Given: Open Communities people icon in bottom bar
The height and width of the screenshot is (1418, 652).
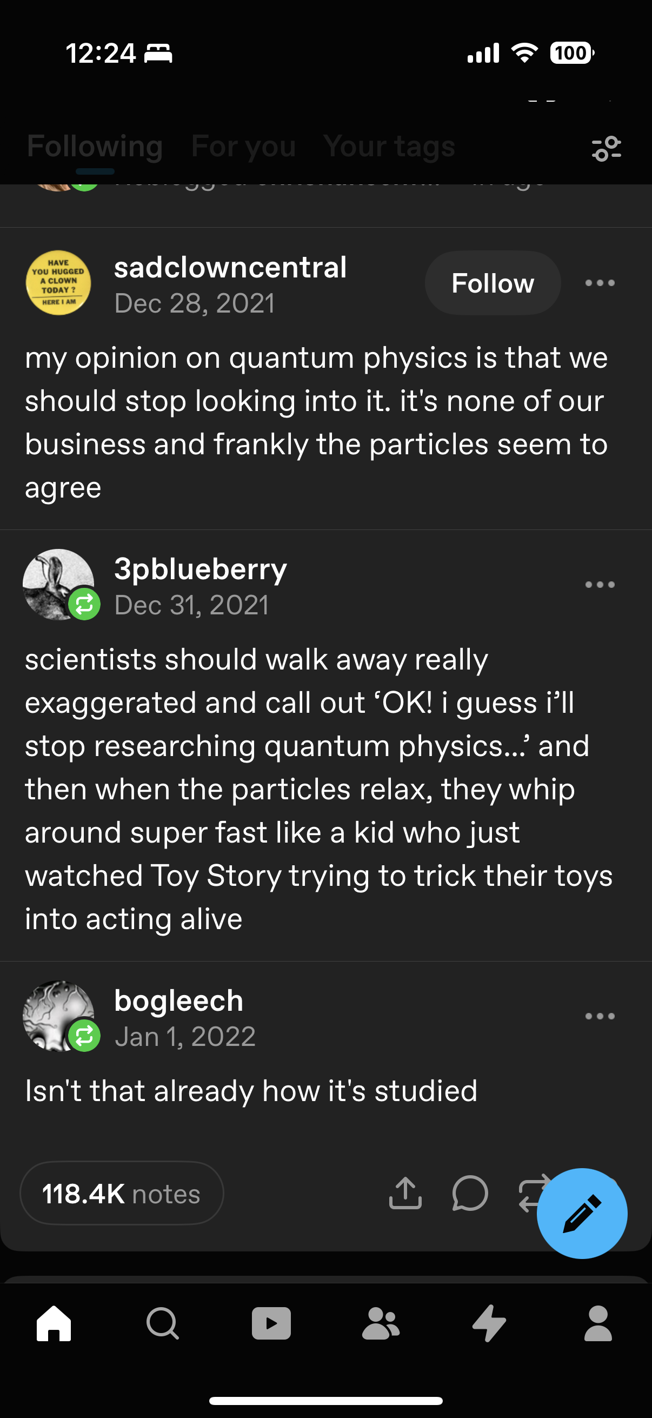Looking at the screenshot, I should point(380,1323).
